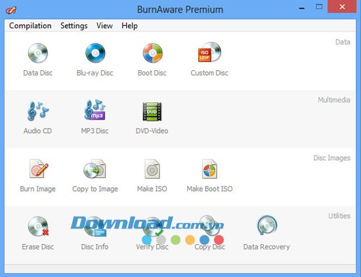Viewport: 361px width, 277px height.
Task: Open the View menu
Action: (x=104, y=26)
